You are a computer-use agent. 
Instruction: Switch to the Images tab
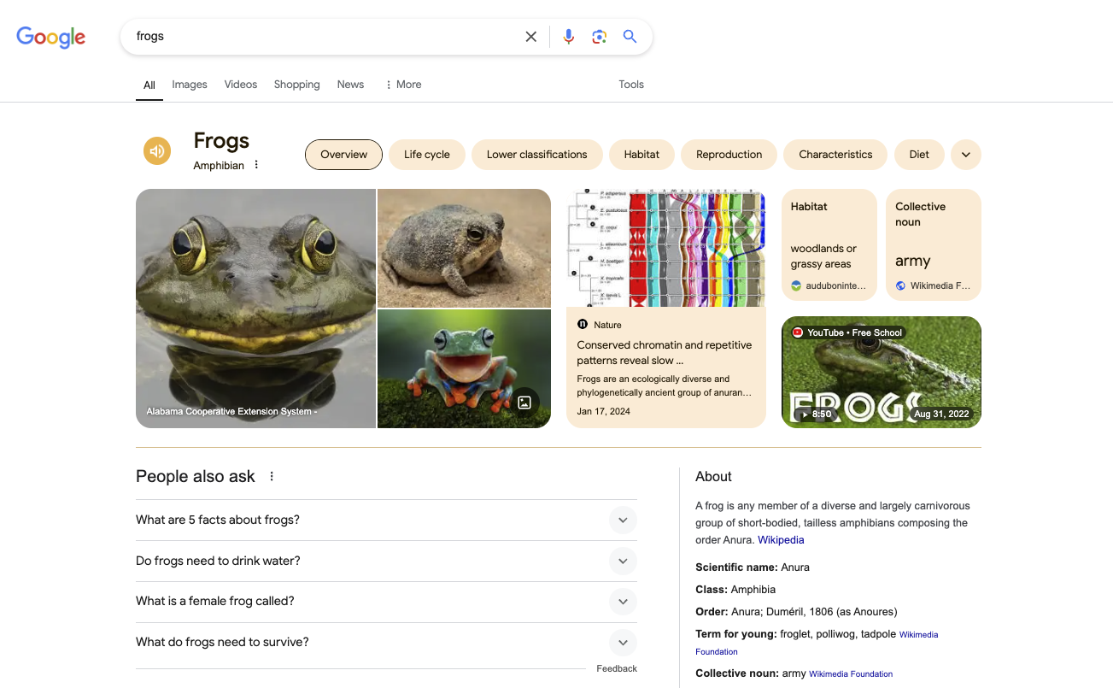point(189,84)
